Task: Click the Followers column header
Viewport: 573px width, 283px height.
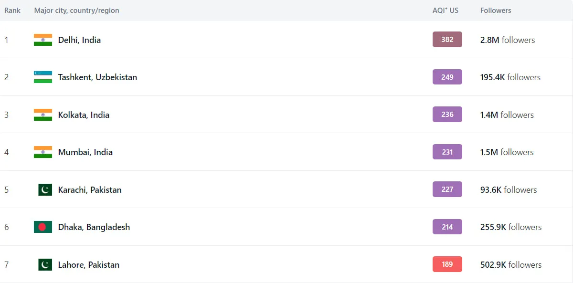Action: [x=496, y=10]
